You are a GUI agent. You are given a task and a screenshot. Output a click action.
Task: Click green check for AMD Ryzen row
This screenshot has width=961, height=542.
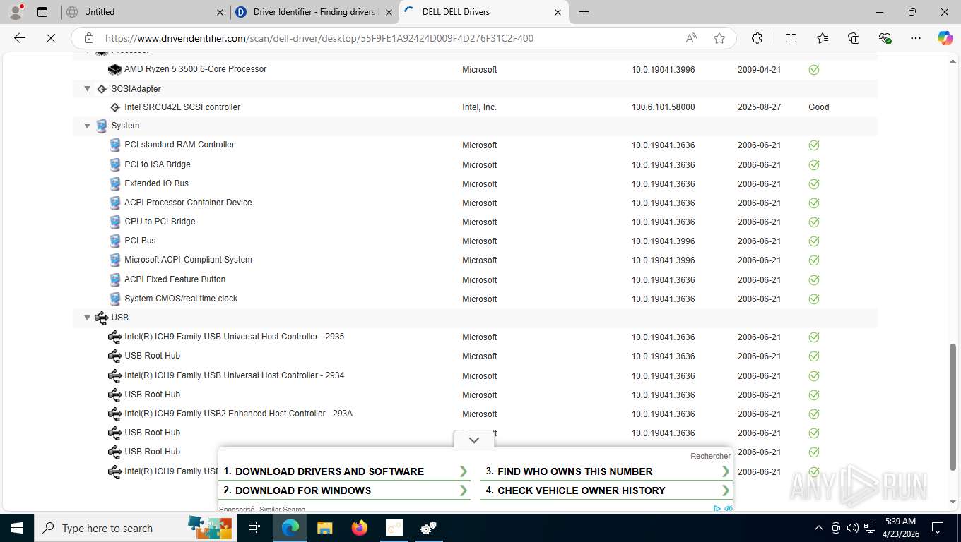click(x=814, y=70)
